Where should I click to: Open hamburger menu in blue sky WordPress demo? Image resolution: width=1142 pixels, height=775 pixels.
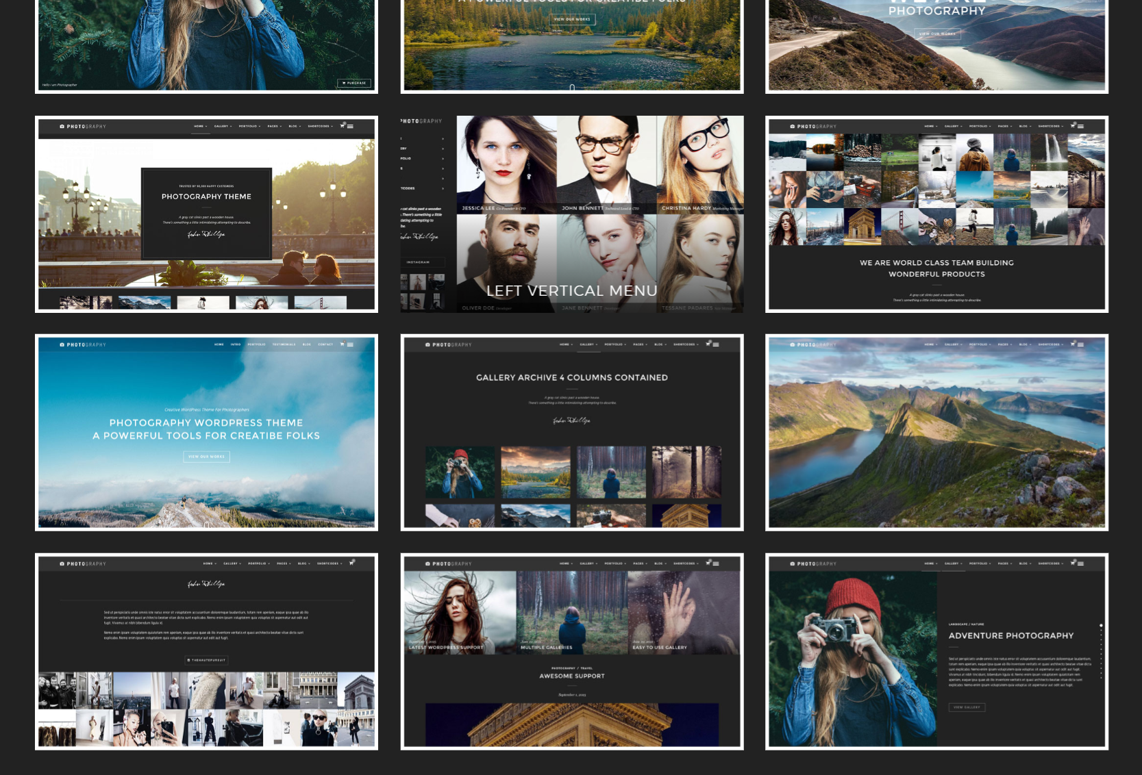pos(350,344)
